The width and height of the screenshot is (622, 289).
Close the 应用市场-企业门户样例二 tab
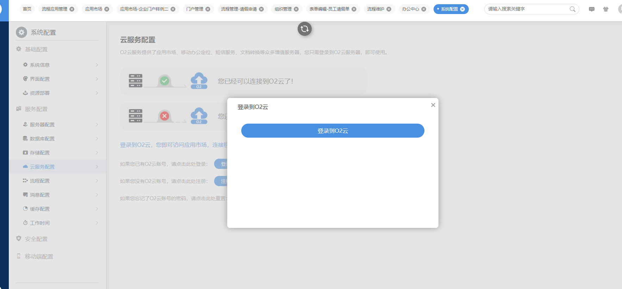173,9
